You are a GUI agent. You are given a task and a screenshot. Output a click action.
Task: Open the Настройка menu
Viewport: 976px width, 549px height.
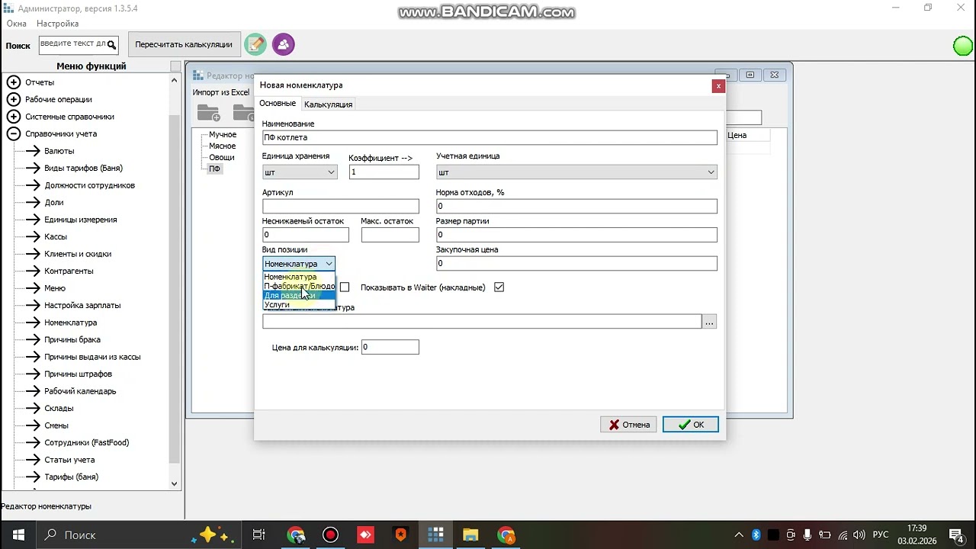(x=57, y=24)
